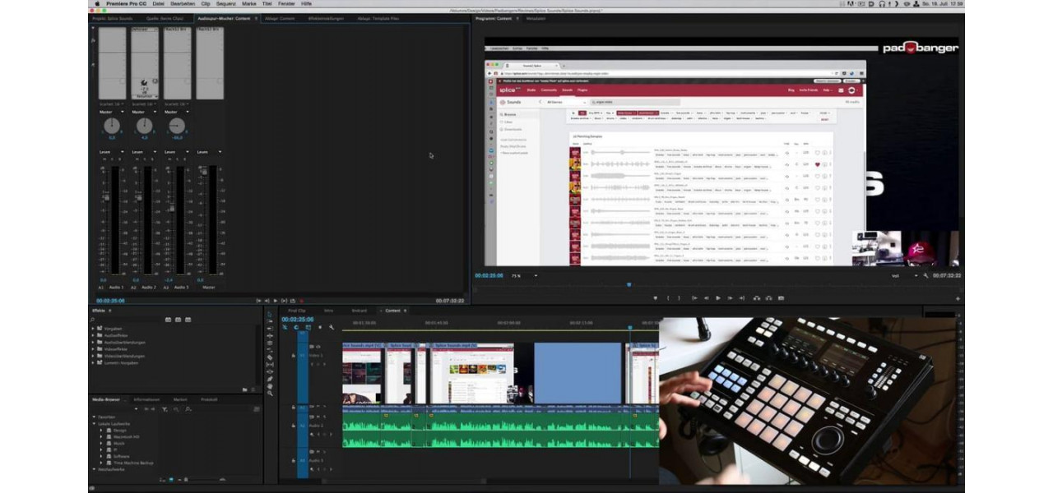1053x493 pixels.
Task: Expand the Videoeffekte folder
Action: coord(93,349)
